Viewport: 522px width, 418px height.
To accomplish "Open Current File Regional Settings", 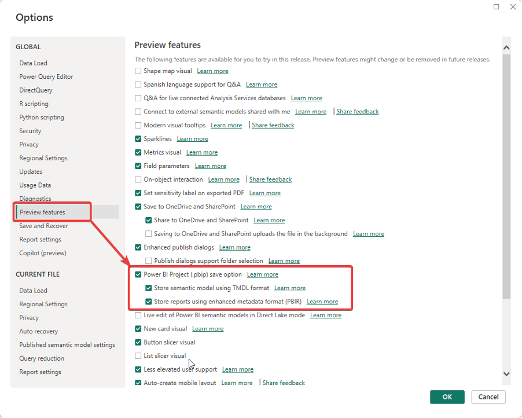I will (x=43, y=304).
